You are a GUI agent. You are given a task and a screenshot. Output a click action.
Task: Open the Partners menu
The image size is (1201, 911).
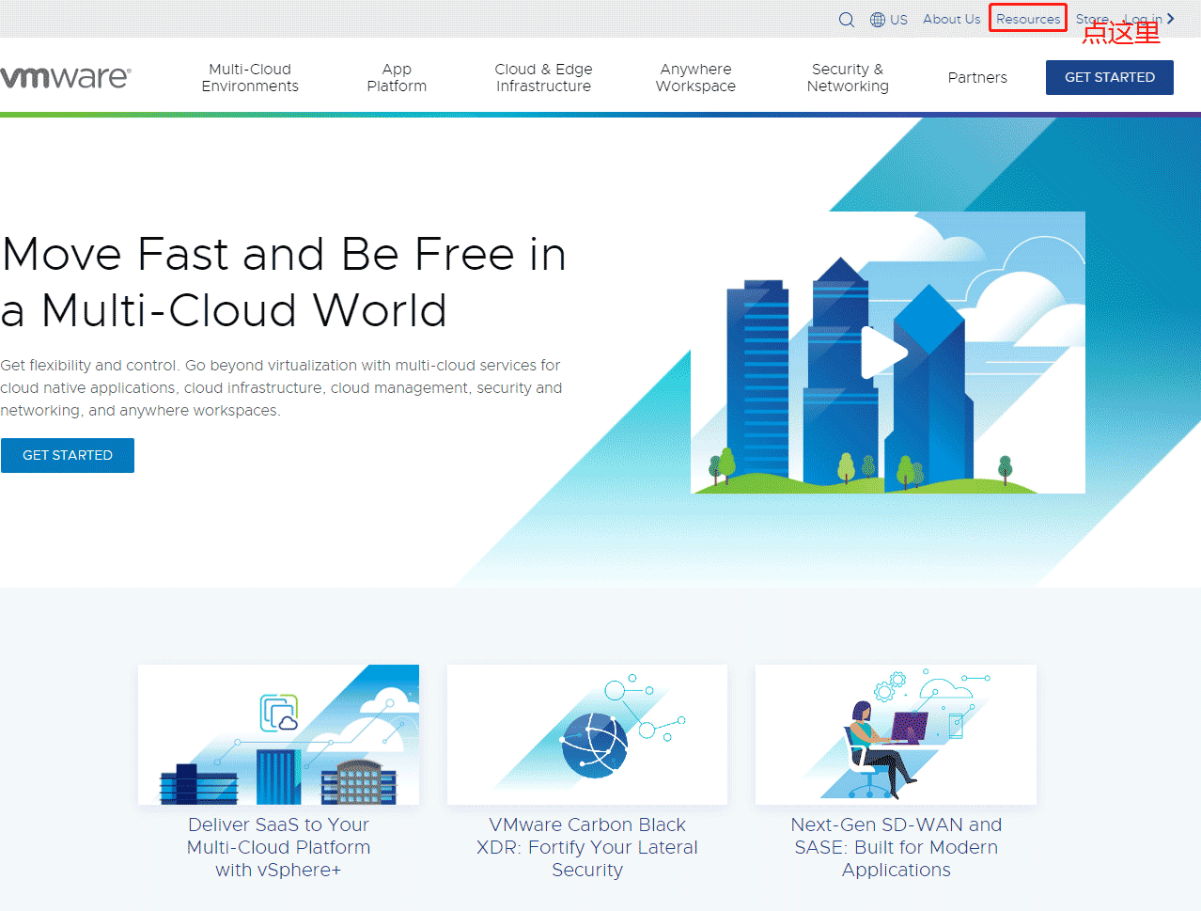(977, 77)
